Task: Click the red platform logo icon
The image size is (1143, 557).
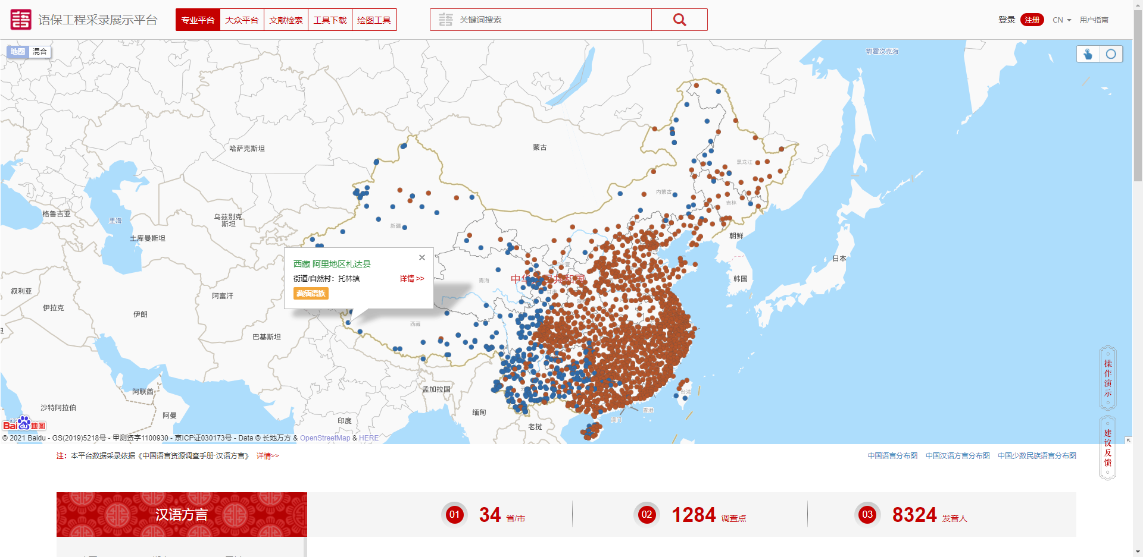Action: coord(21,20)
